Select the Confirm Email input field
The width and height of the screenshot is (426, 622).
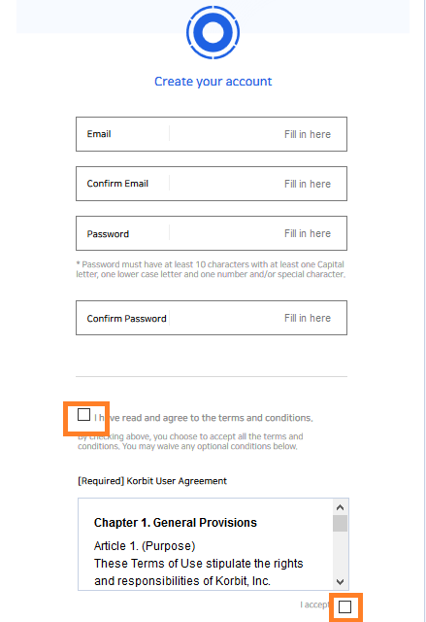tap(212, 184)
